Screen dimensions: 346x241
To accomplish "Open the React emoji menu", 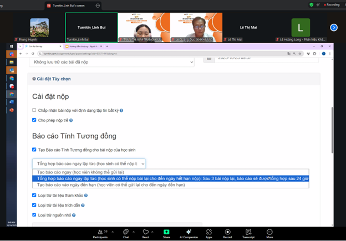I will 146,232.
